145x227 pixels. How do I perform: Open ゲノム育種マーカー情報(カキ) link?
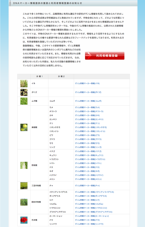87,115
